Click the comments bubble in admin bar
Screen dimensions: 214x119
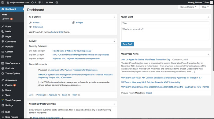(41, 2)
